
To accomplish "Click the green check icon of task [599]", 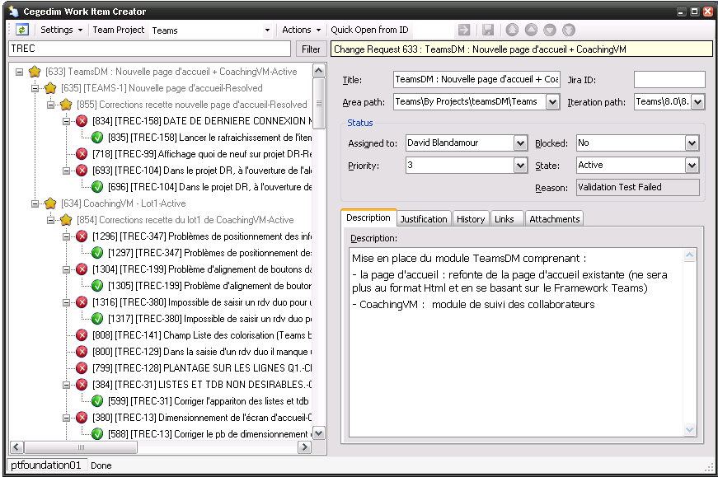I will pos(97,401).
